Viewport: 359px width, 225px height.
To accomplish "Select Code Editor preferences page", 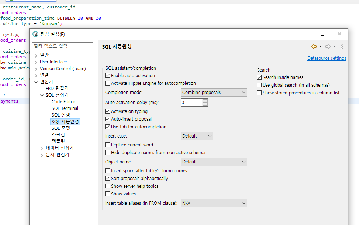I will point(63,102).
